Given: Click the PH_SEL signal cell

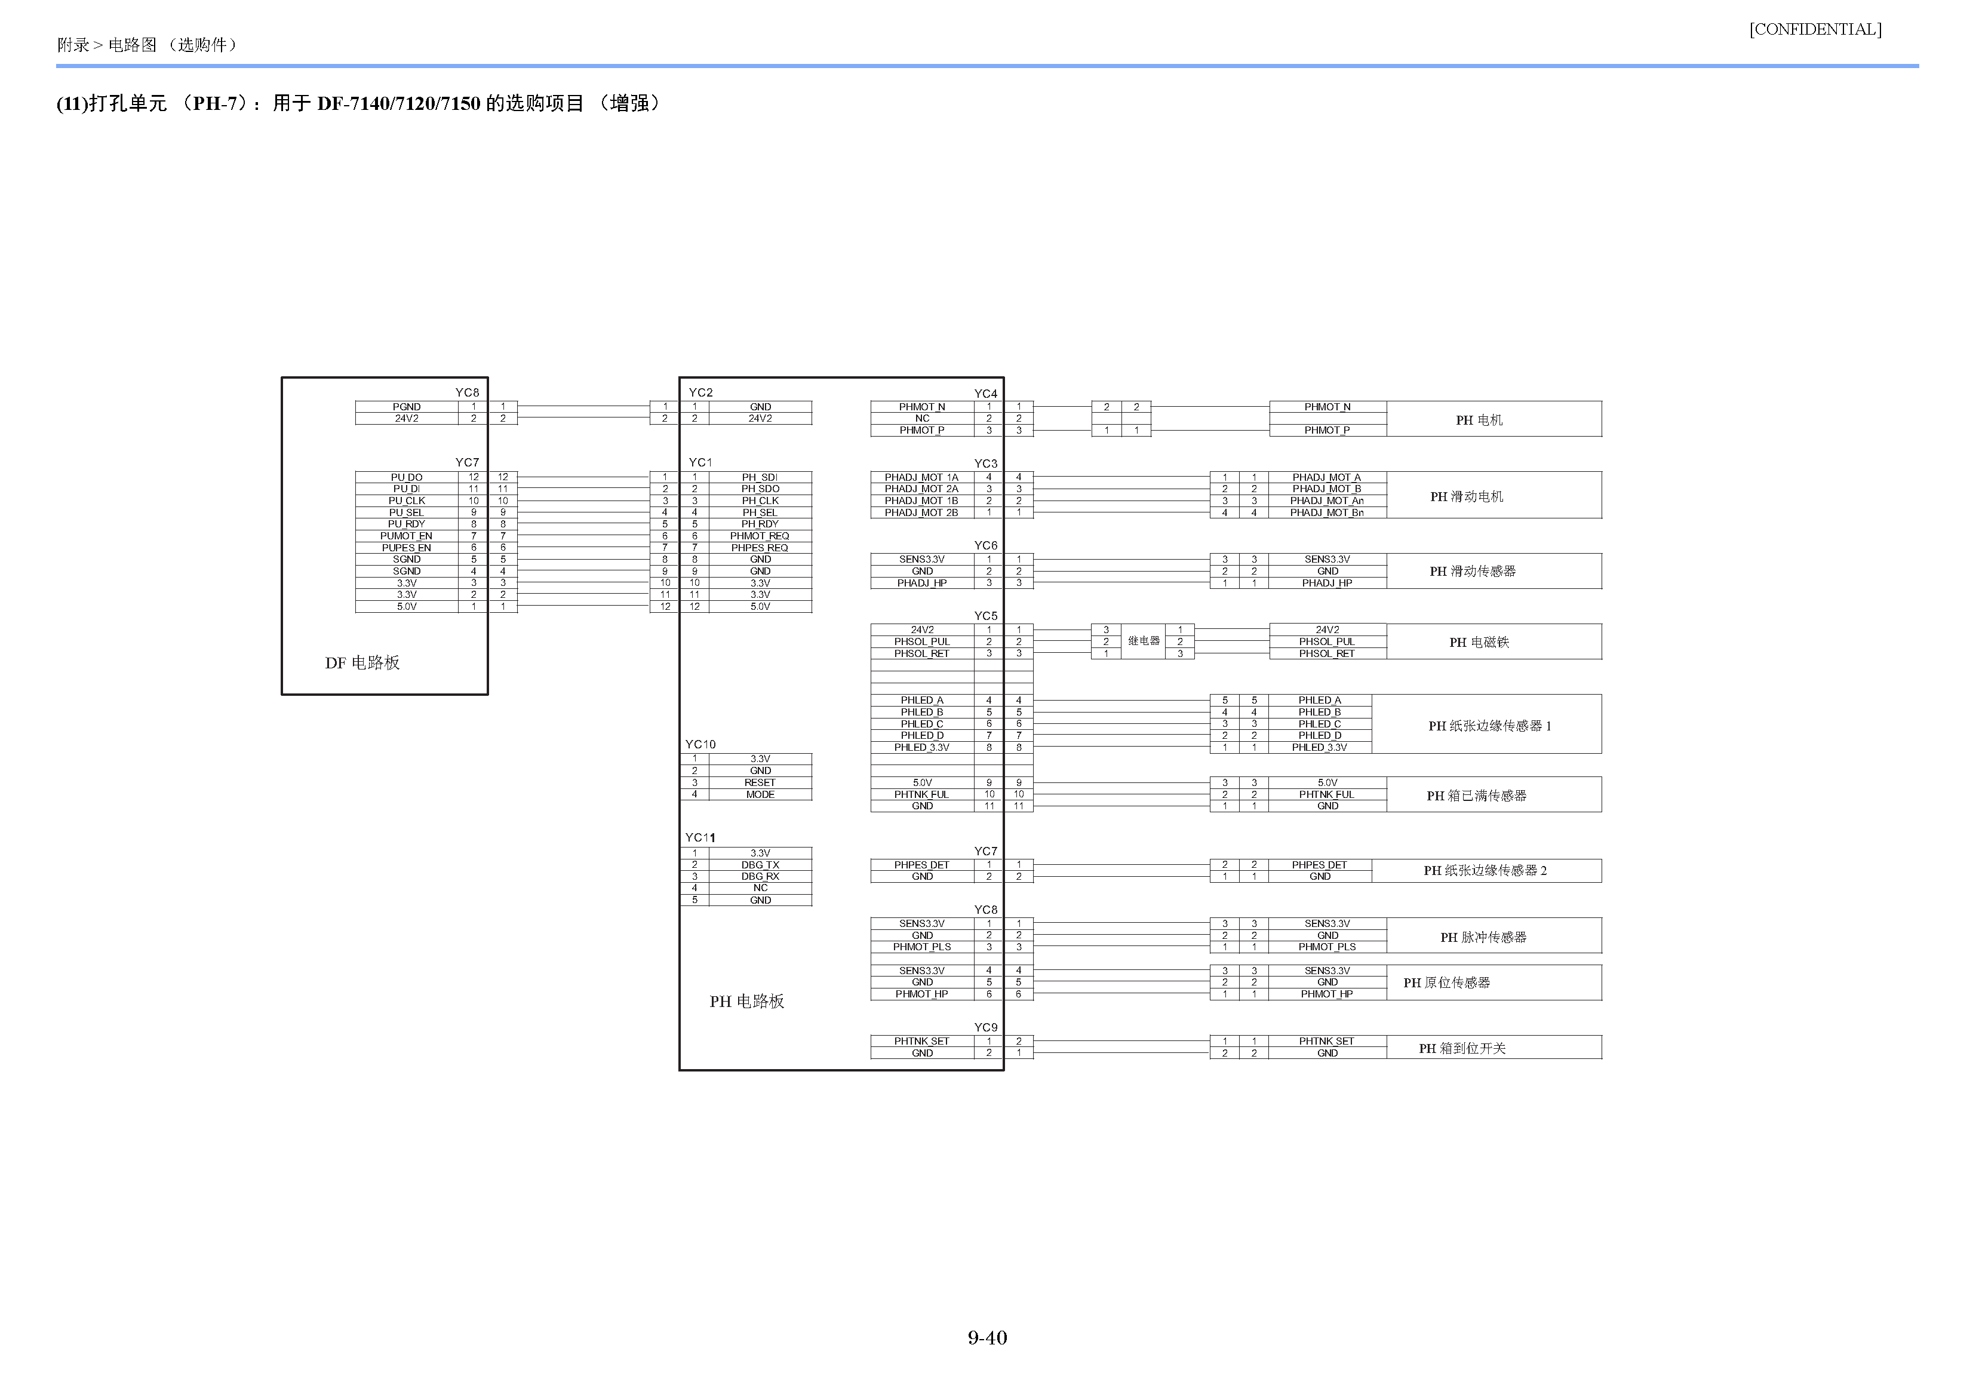Looking at the screenshot, I should [761, 512].
